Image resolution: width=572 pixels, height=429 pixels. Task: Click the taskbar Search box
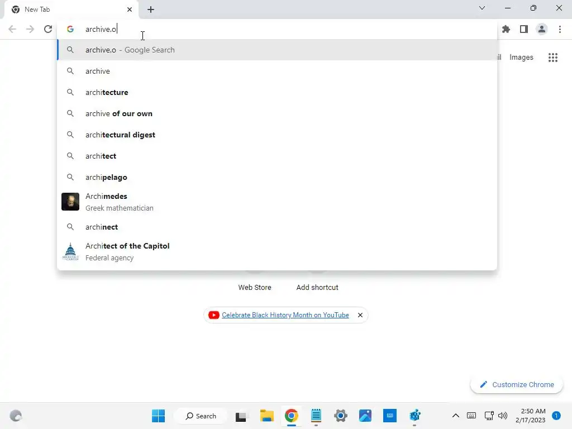click(201, 416)
